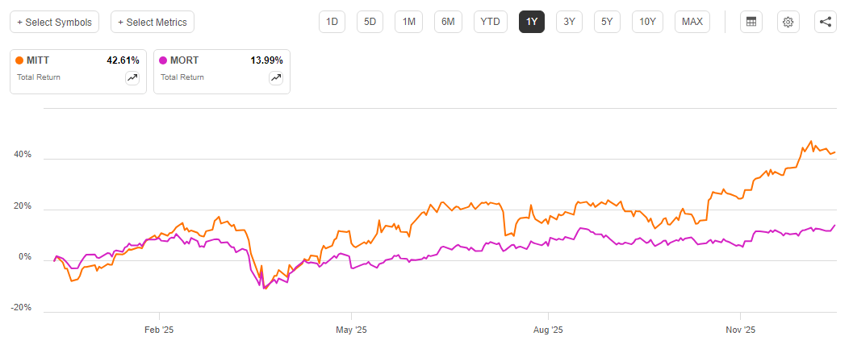Viewport: 853px width, 353px height.
Task: Click MORT trend chart icon
Action: coord(275,78)
